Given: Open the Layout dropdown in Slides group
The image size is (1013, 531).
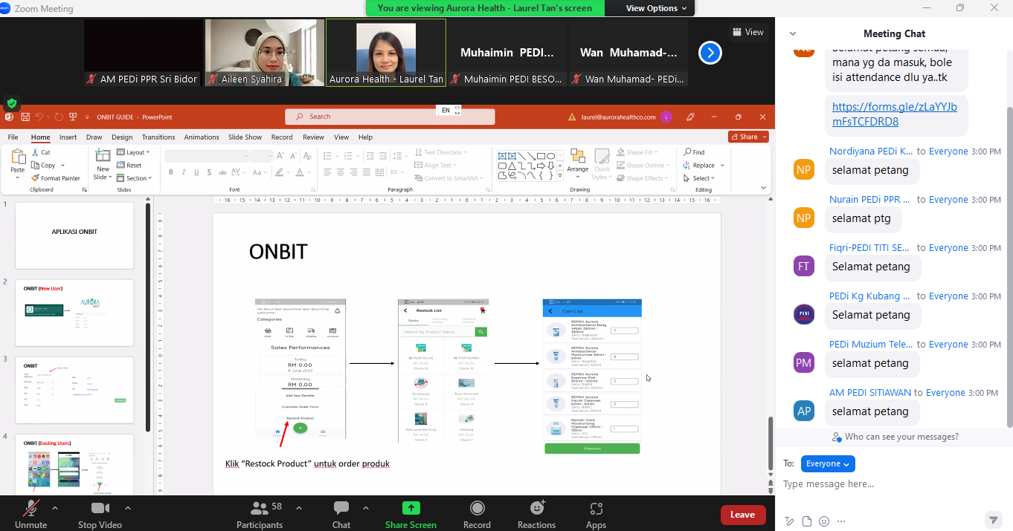Looking at the screenshot, I should click(134, 152).
